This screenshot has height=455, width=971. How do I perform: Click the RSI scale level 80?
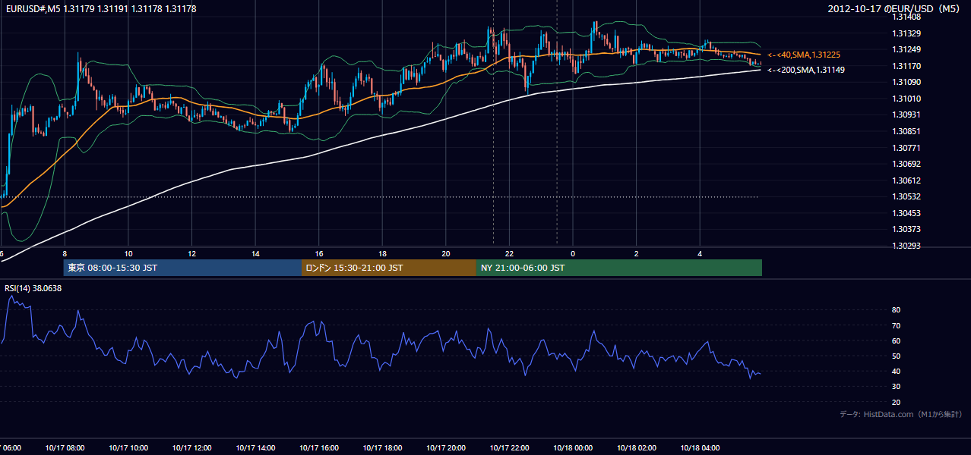pyautogui.click(x=897, y=310)
